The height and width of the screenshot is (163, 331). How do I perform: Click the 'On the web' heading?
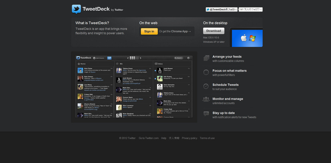148,23
